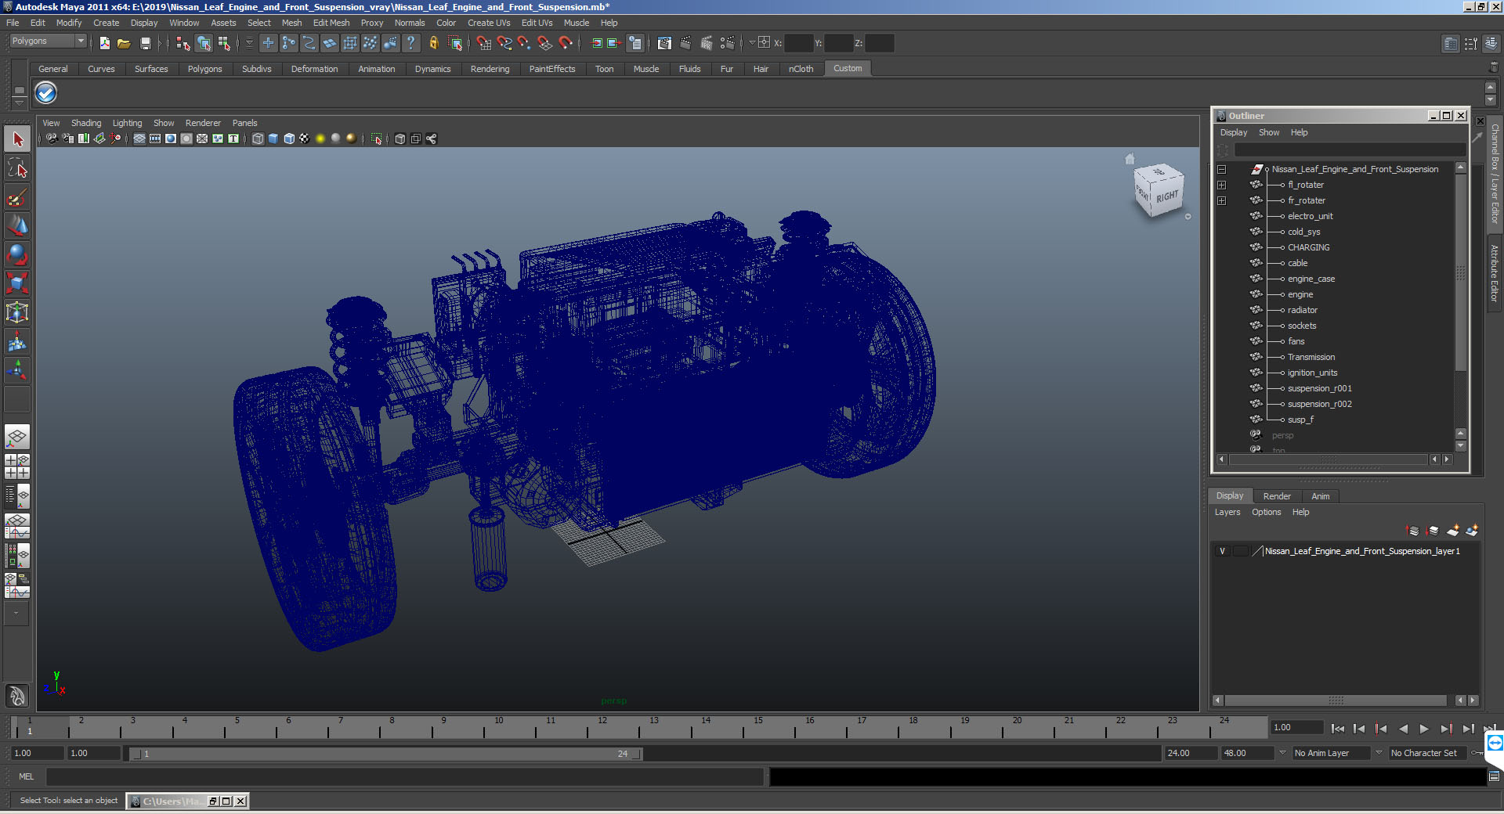
Task: Toggle Textured checker display icon
Action: pos(305,139)
